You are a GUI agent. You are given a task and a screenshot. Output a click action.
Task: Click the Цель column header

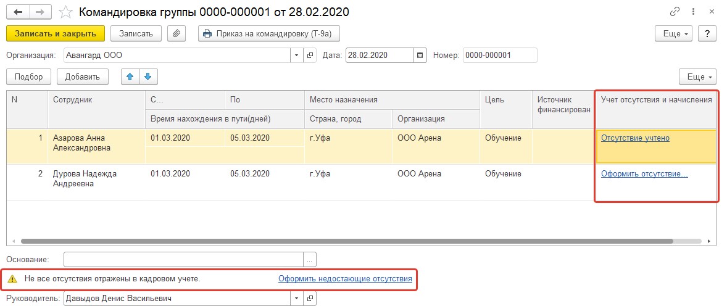pyautogui.click(x=506, y=109)
